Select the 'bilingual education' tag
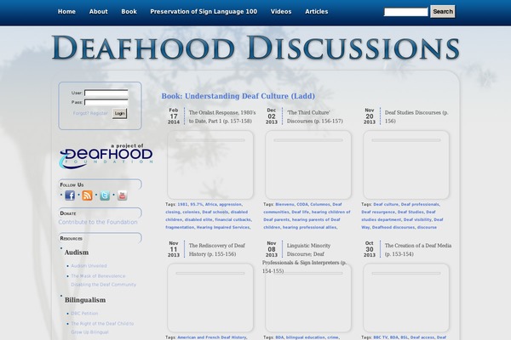 tap(306, 337)
